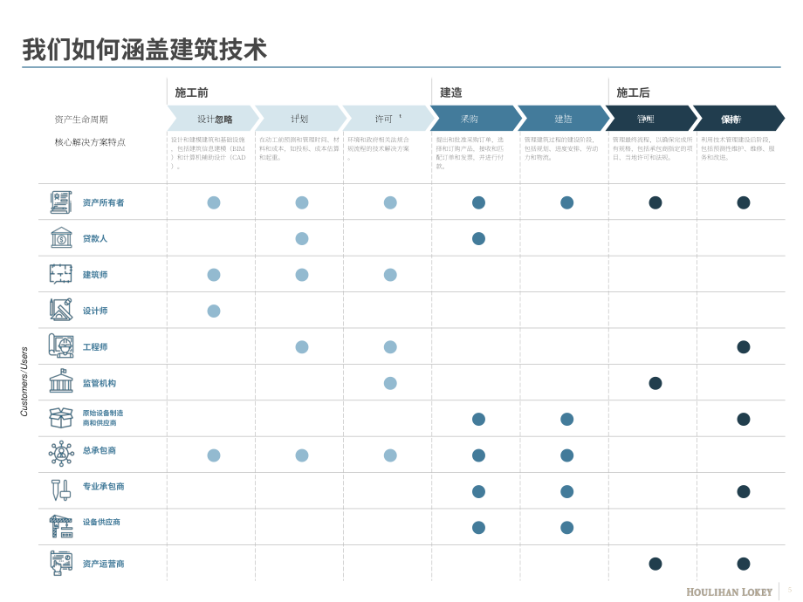Click the description text below the 许可 chevron
This screenshot has height=602, width=803.
[379, 148]
